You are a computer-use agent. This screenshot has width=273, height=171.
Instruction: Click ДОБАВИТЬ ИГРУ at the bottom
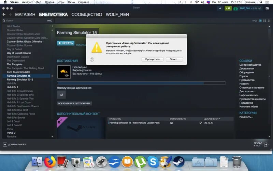[15, 144]
